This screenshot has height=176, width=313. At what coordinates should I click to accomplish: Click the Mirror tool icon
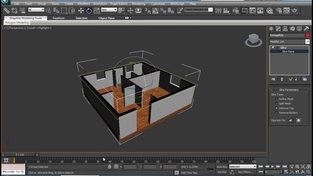(x=219, y=10)
